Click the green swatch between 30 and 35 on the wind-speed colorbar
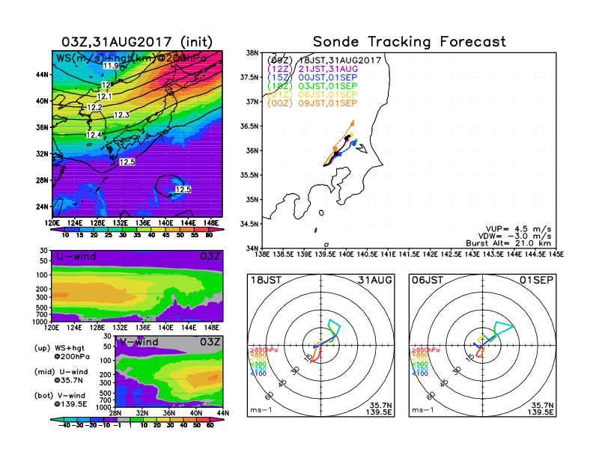Viewport: 593px width, 458px height. pos(130,230)
